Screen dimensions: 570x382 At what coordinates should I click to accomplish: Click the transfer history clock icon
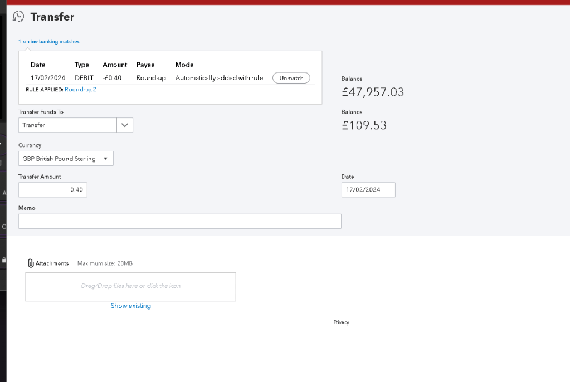coord(18,16)
